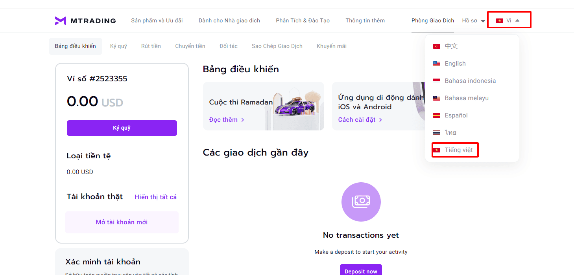Collapse the Vi language dropdown

coord(517,20)
